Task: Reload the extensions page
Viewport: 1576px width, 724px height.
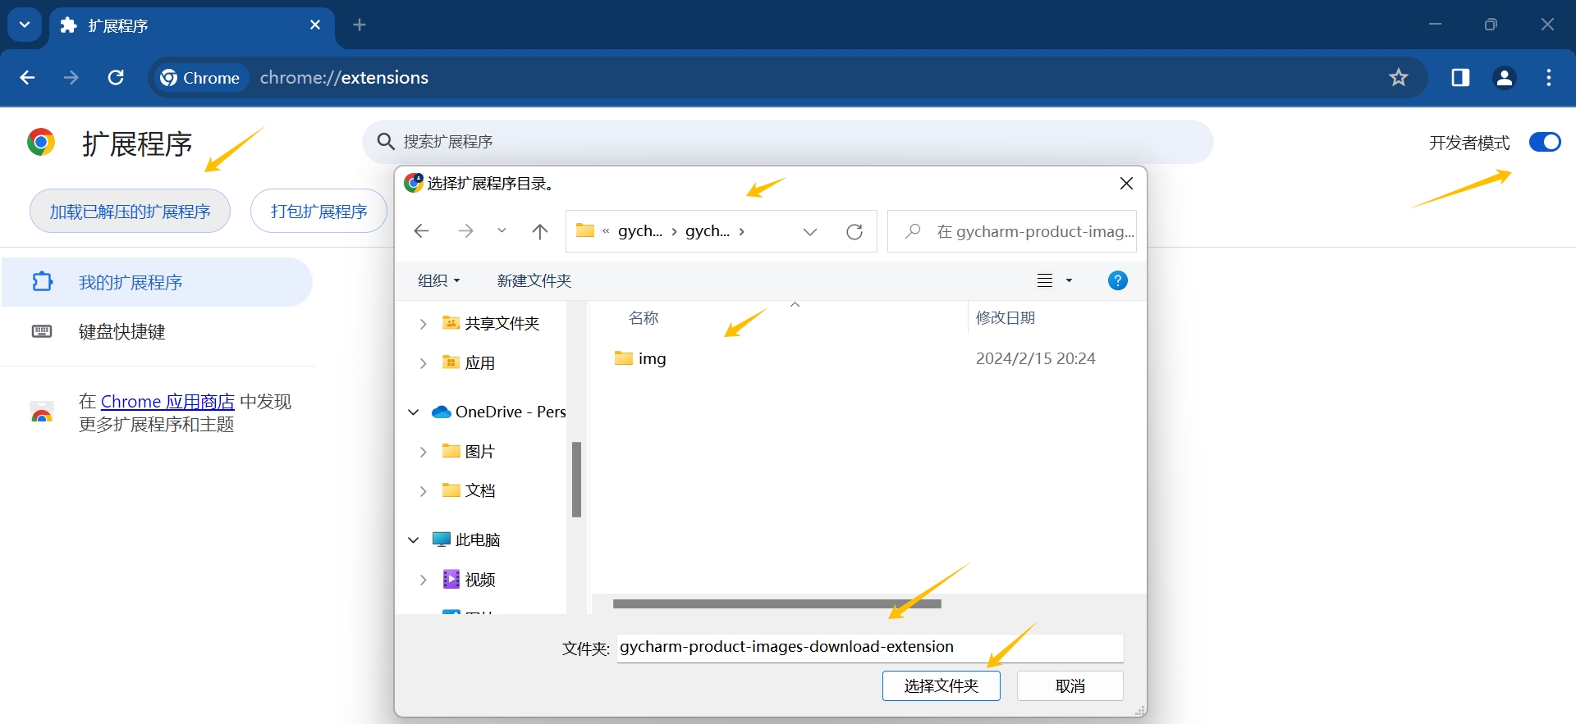Action: tap(116, 78)
